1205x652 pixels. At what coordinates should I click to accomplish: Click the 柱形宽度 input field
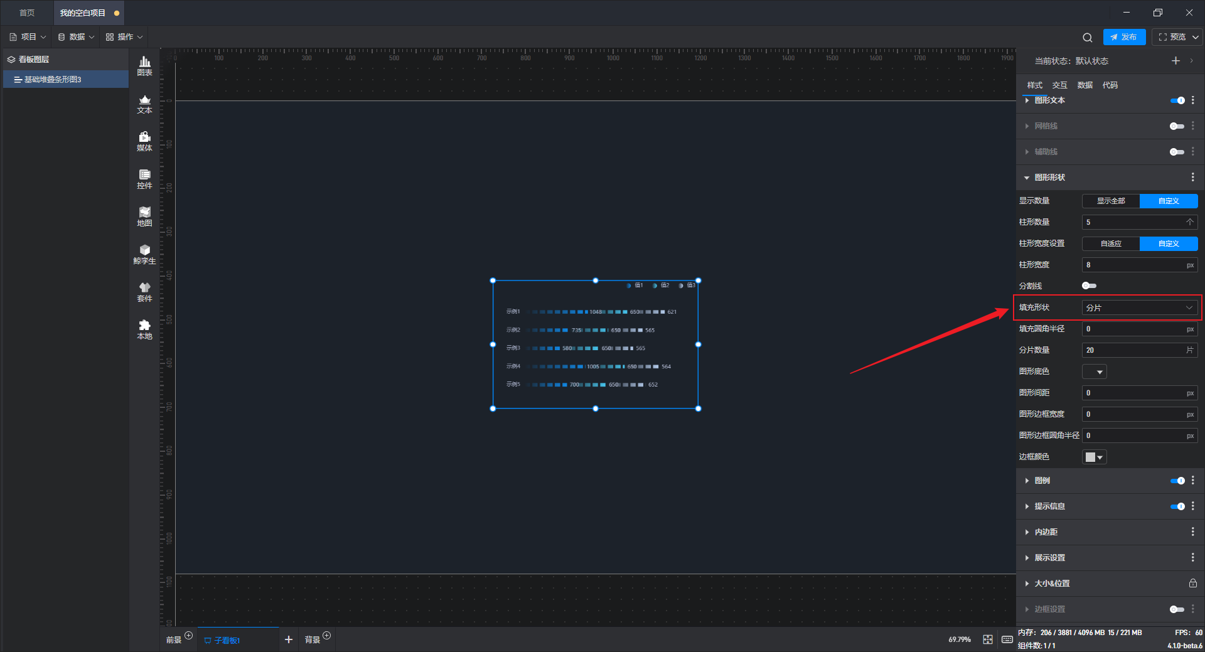[x=1140, y=265]
